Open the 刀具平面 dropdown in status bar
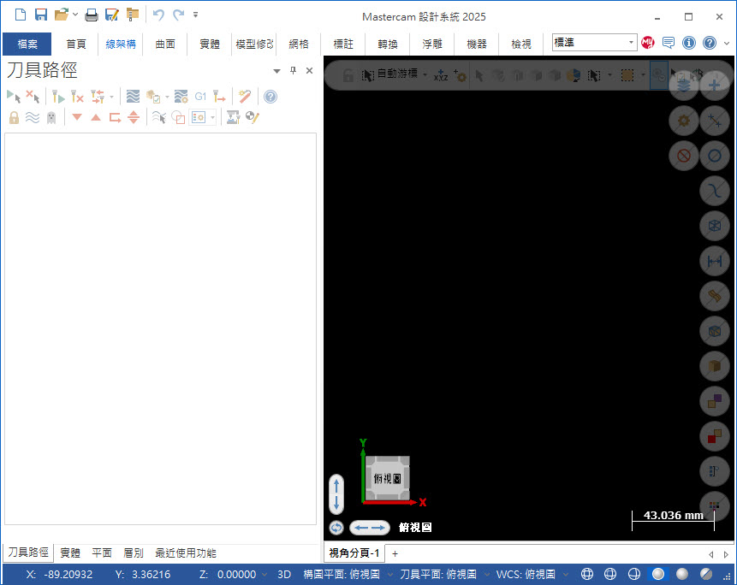737x585 pixels. point(487,575)
